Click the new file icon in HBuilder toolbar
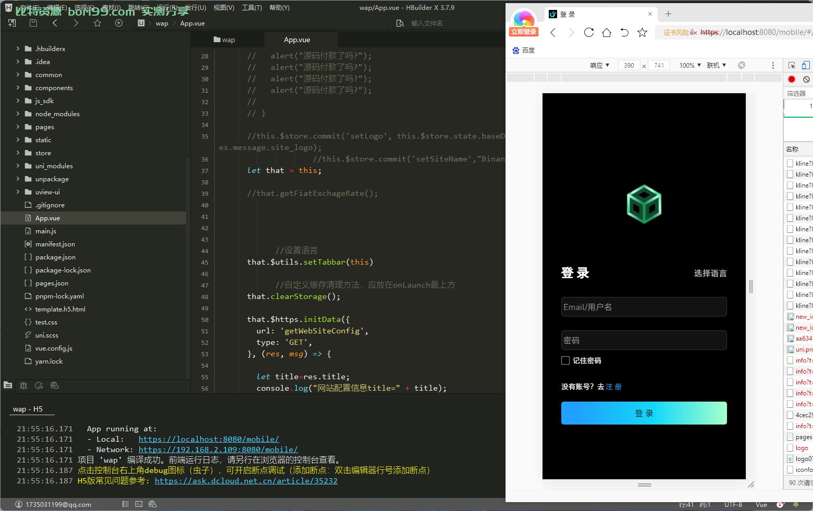Screen dimensions: 813x511 [13, 23]
